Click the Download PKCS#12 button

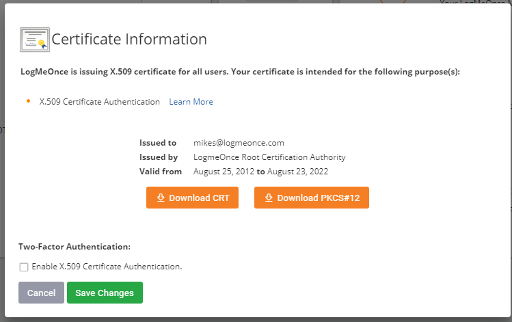[x=312, y=198]
